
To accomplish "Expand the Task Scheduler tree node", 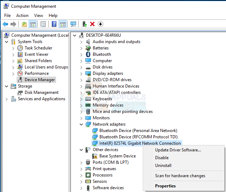I will pos(13,48).
